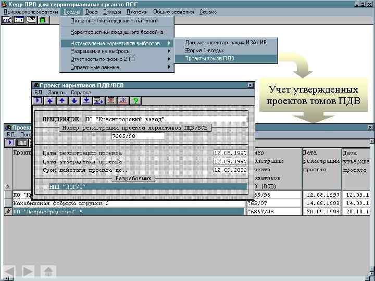Image resolution: width=375 pixels, height=281 pixels.
Task: Click first arrow icon in Проект нормативов ПДВ/ВСВ toolbar
Action: pyautogui.click(x=37, y=100)
